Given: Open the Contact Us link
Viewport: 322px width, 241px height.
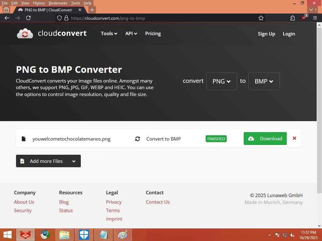Looking at the screenshot, I should click(x=158, y=202).
